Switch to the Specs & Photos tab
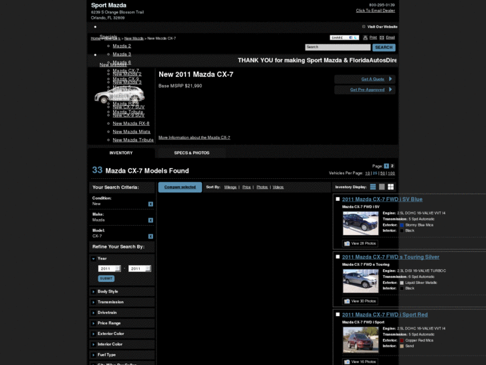 [192, 153]
